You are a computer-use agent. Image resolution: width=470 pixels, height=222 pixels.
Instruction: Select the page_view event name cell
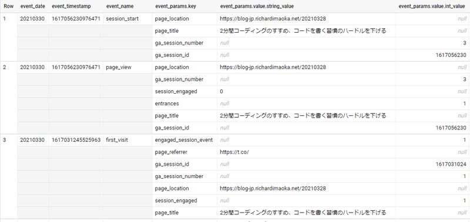[119, 67]
